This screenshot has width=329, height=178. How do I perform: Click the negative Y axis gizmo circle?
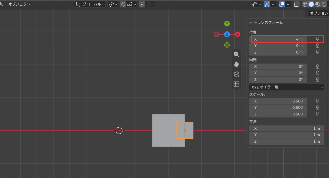click(x=227, y=45)
